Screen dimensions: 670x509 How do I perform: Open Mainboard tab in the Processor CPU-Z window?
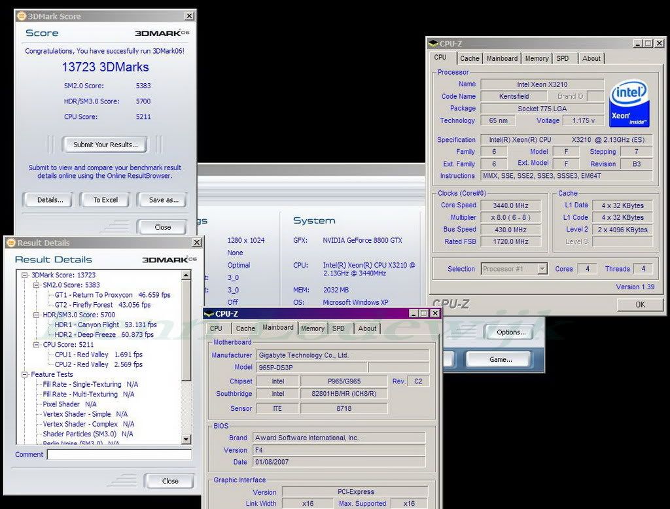tap(502, 58)
